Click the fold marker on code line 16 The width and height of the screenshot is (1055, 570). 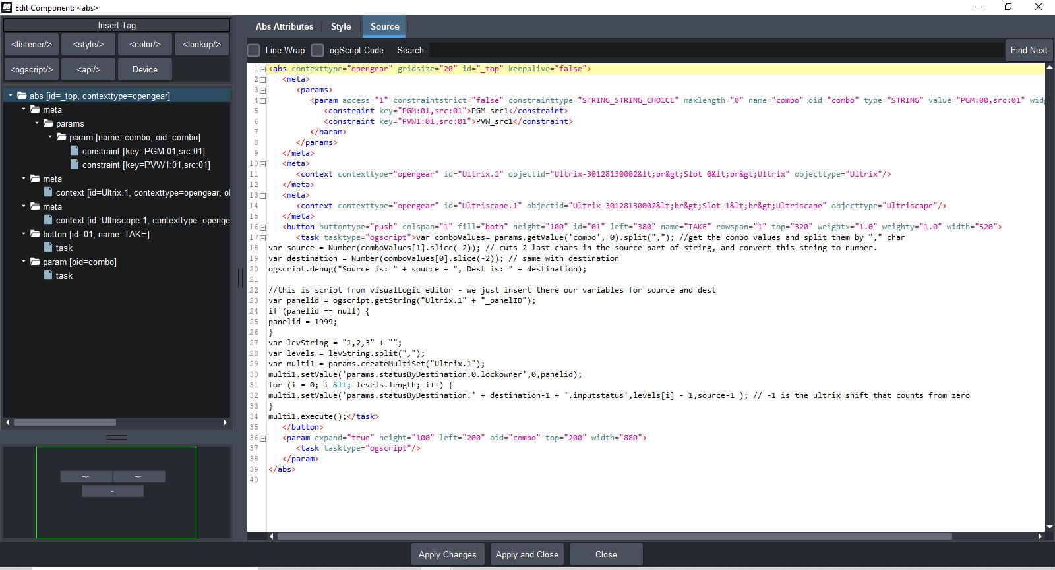click(262, 227)
